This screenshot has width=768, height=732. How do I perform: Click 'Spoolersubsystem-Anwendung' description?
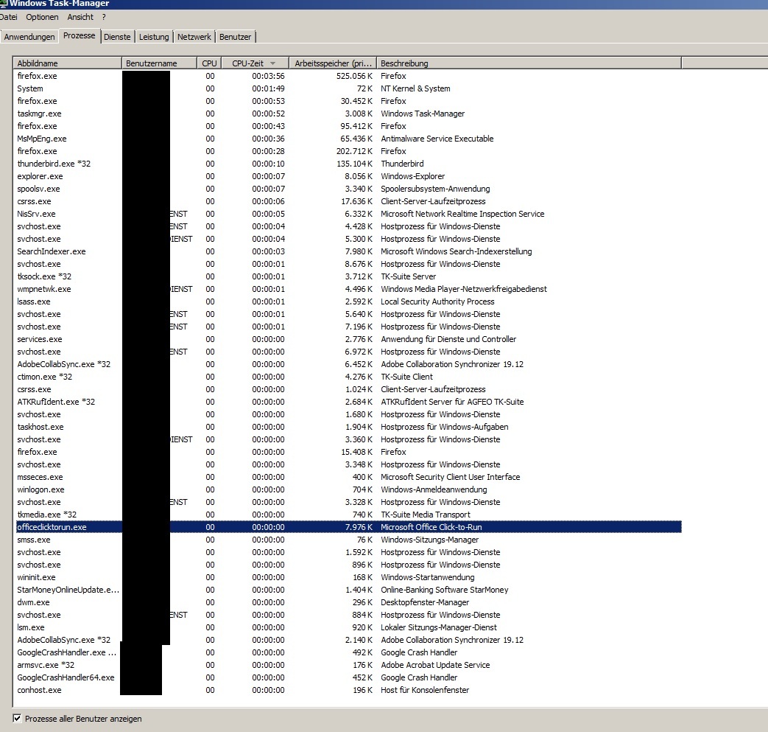[x=435, y=189]
